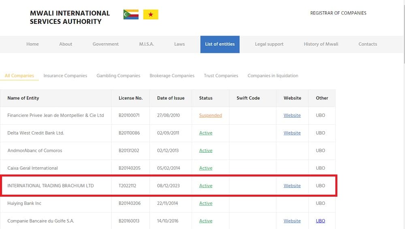Screen dimensions: 405x229
Task: Click the Other column header
Action: [x=322, y=98]
